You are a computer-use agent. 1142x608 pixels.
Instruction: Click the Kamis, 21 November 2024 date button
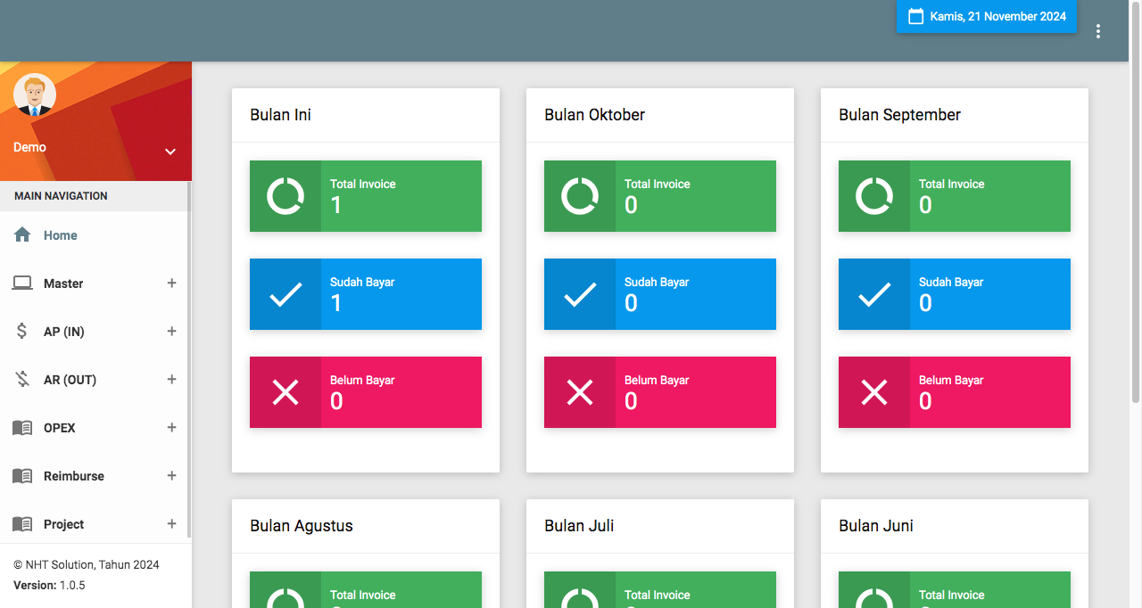987,16
